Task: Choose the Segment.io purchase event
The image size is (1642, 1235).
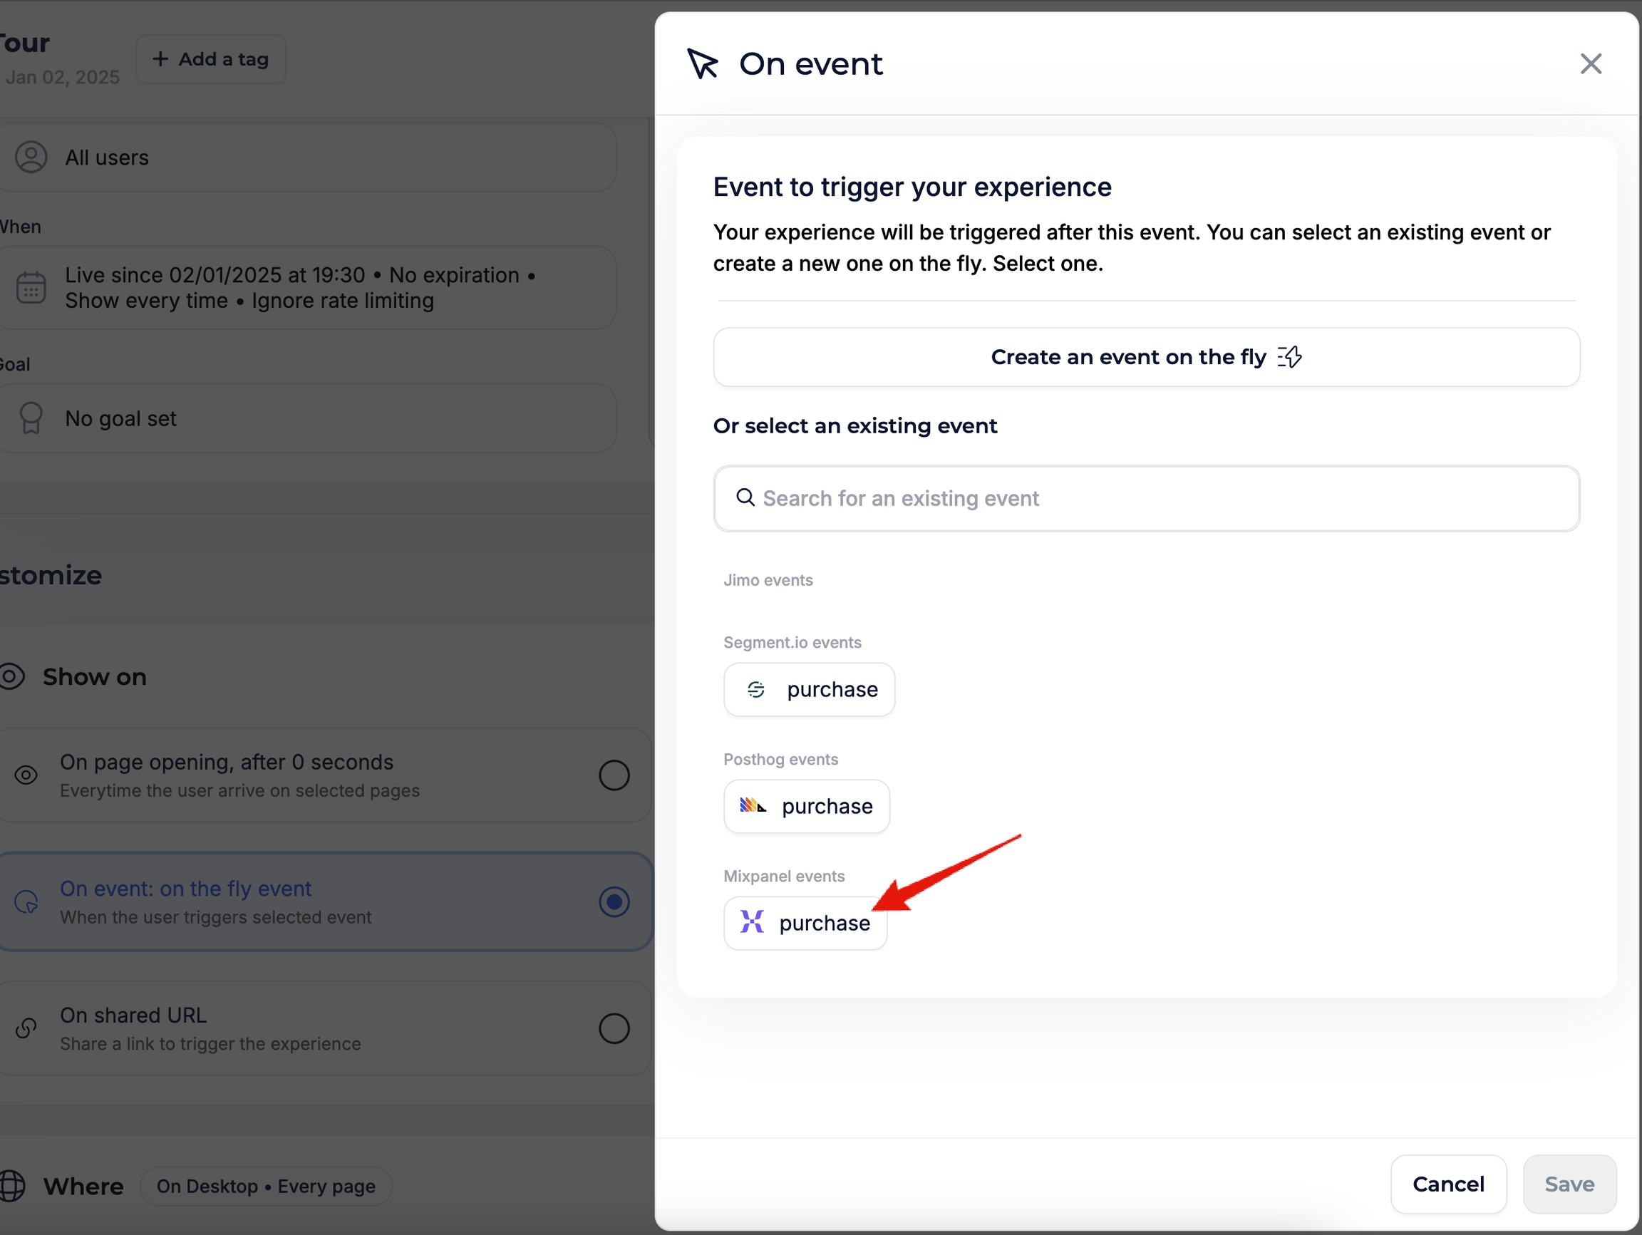Action: [x=809, y=690]
